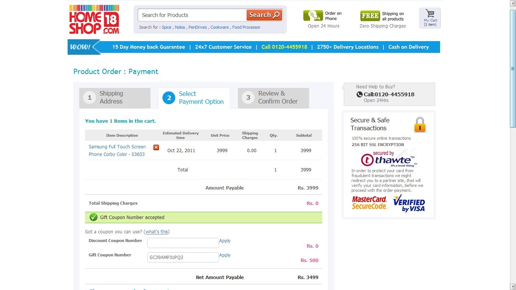Open the Cookware search suggestion link
This screenshot has height=290, width=516.
(219, 27)
